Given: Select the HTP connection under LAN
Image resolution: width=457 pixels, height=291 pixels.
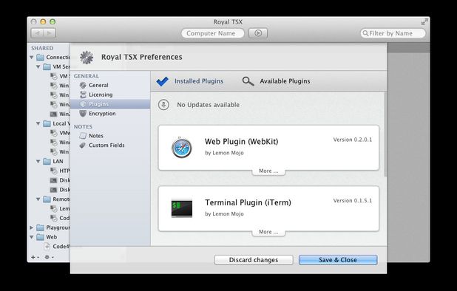Looking at the screenshot, I should [60, 171].
